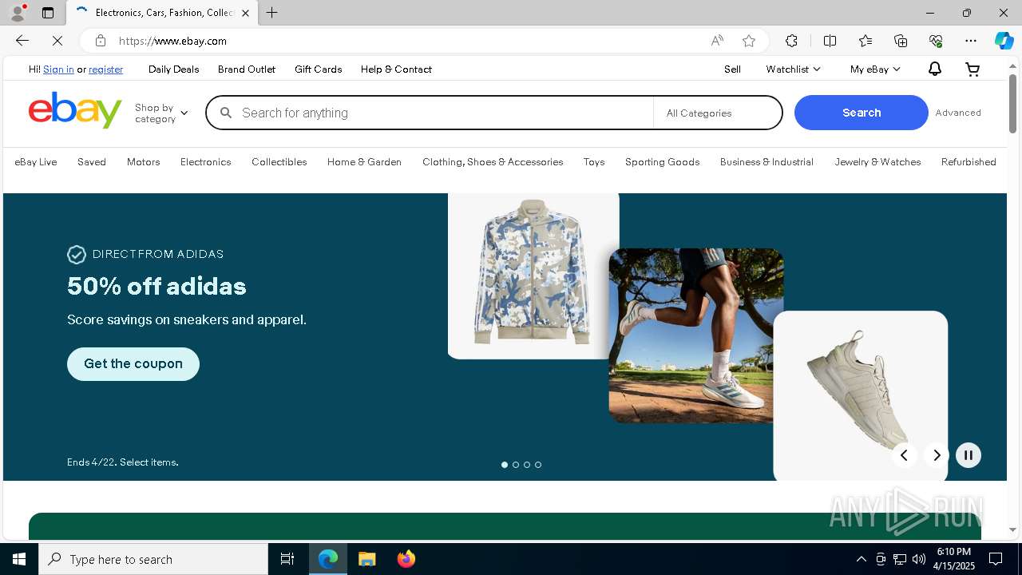Open the Windows Start menu
This screenshot has width=1022, height=575.
(19, 559)
